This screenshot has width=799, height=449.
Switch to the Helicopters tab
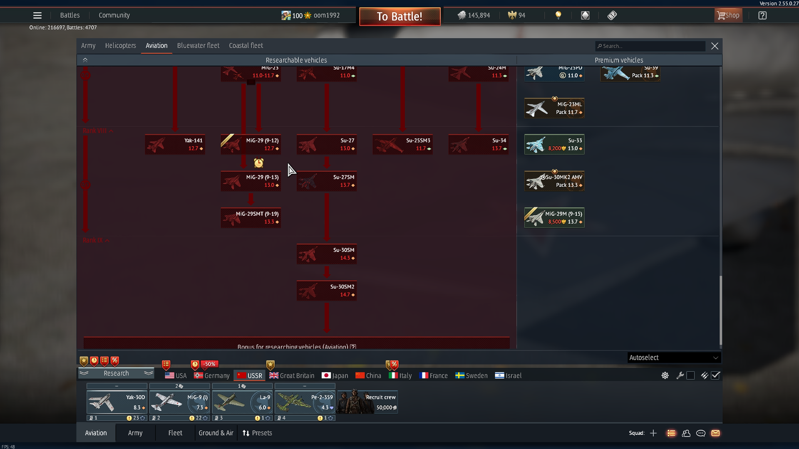click(120, 46)
